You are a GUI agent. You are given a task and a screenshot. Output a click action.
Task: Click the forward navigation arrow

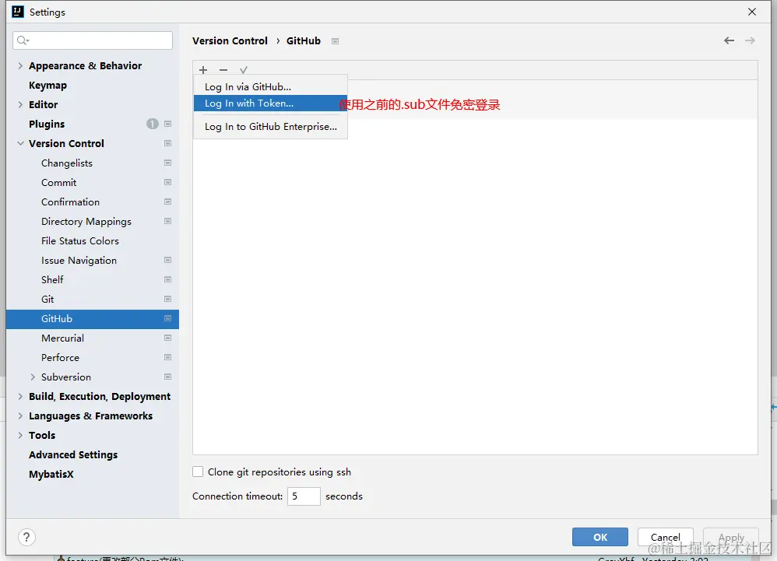point(751,40)
